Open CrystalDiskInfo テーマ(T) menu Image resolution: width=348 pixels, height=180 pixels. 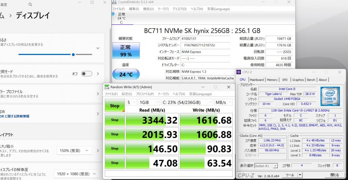point(163,9)
